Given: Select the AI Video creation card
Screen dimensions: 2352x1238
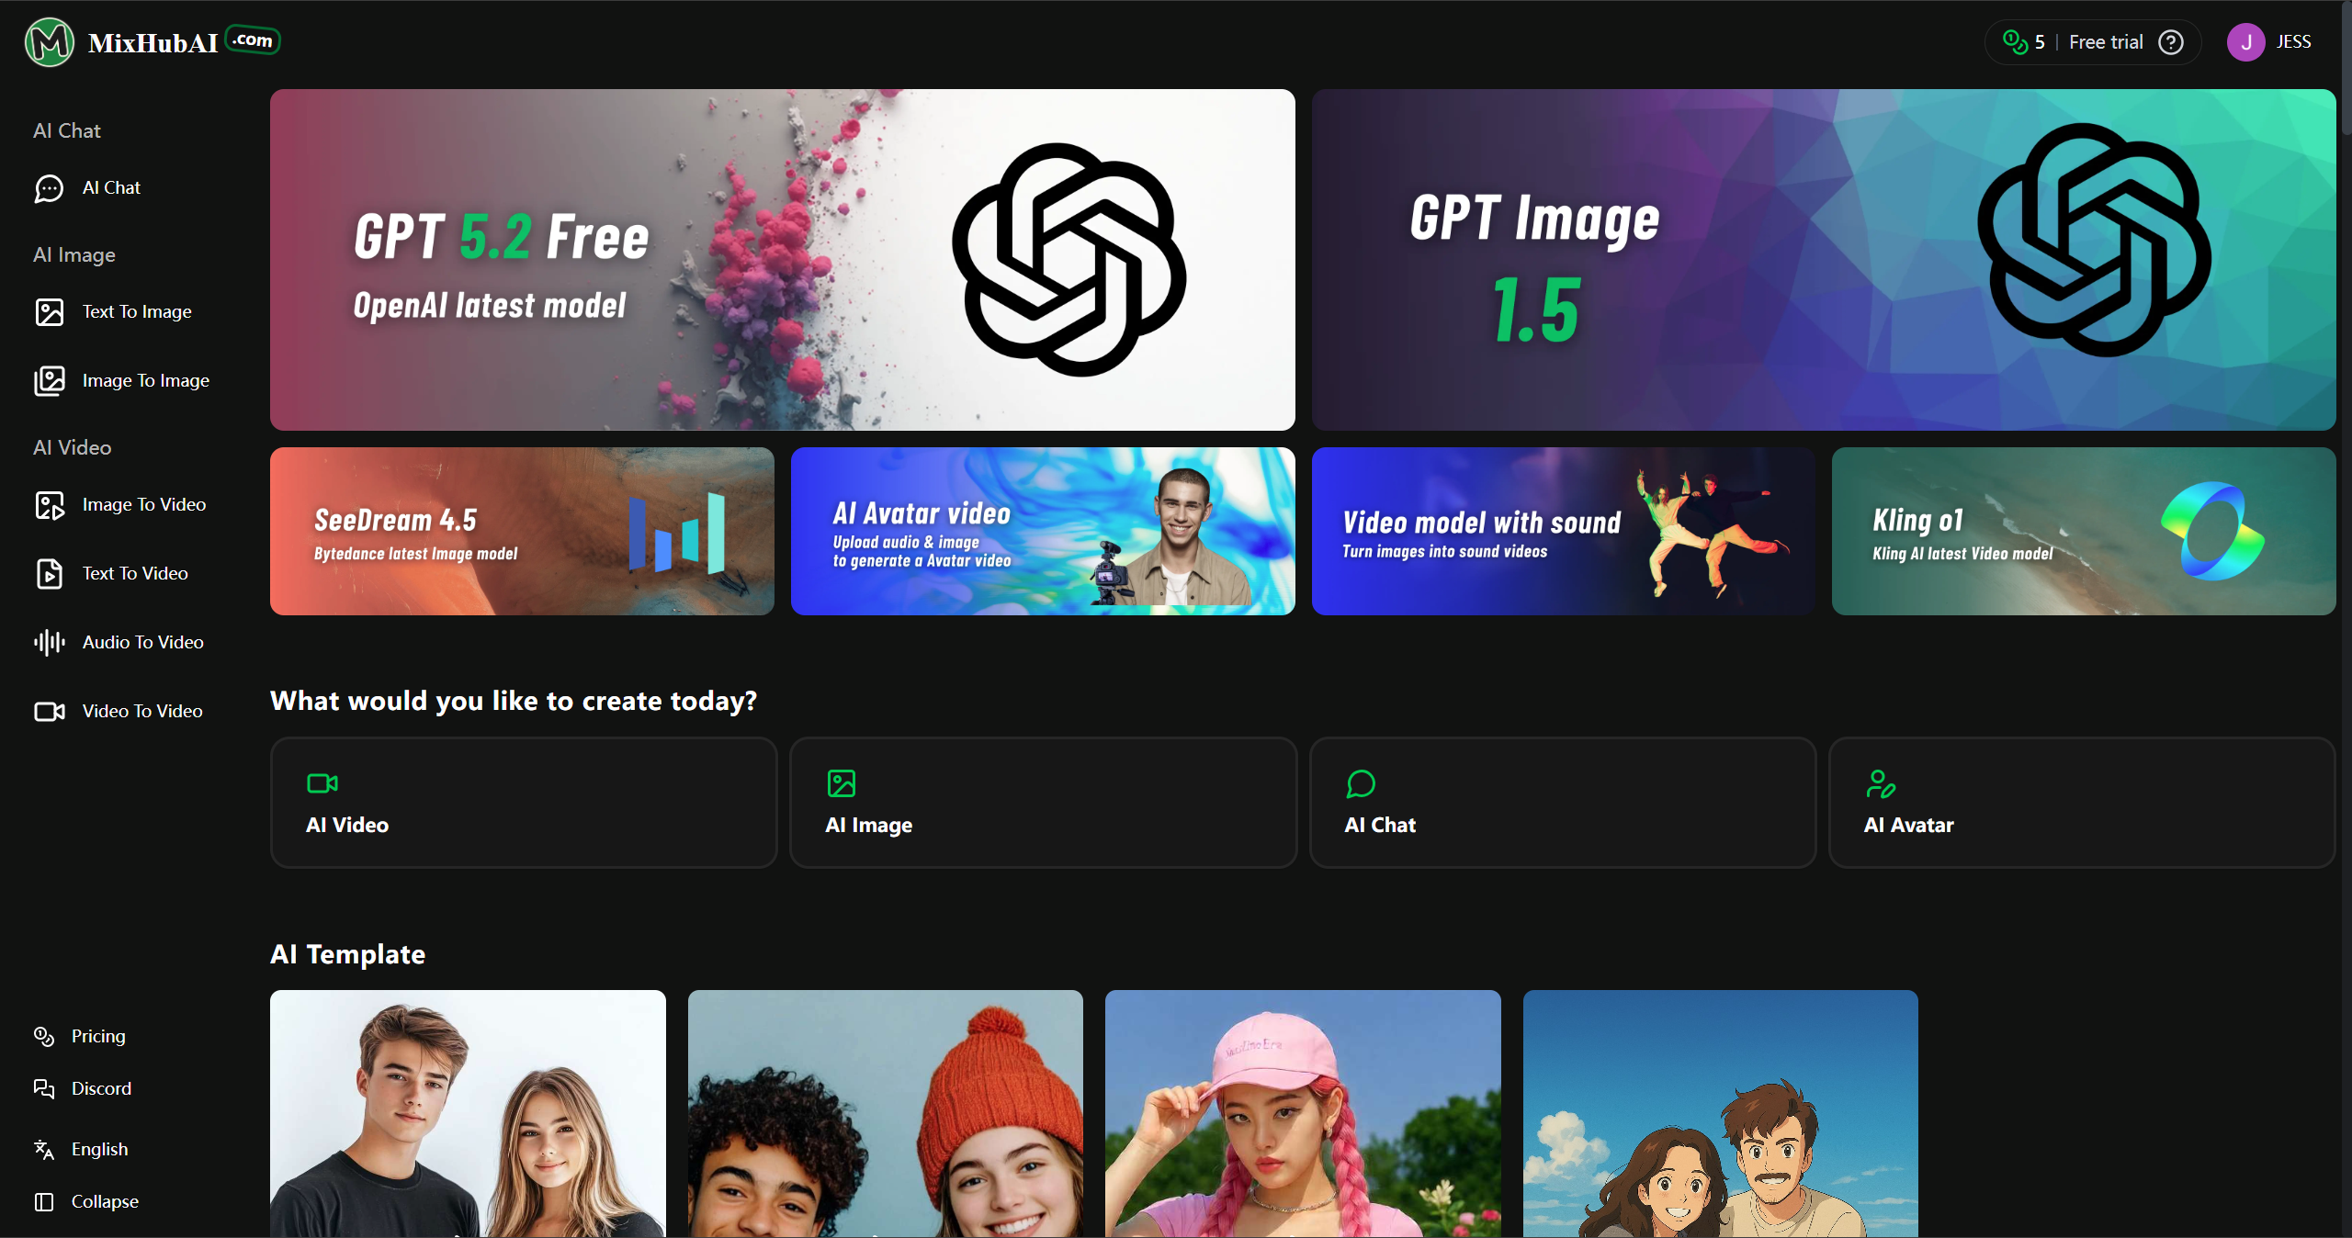Looking at the screenshot, I should (x=523, y=802).
